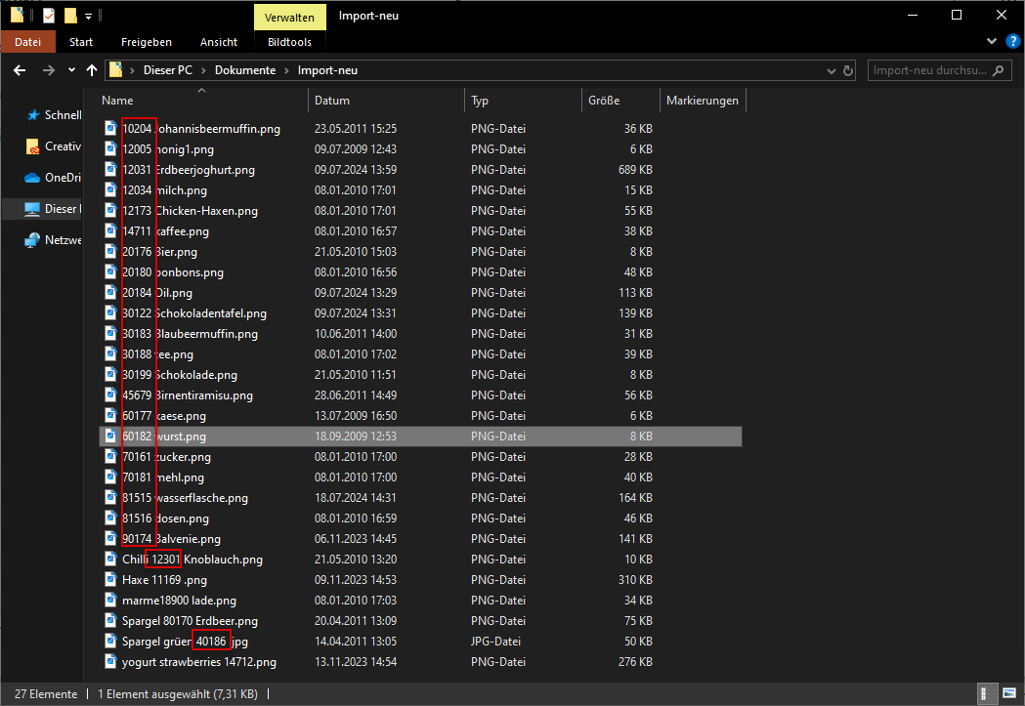This screenshot has height=706, width=1025.
Task: Click the PNG file icon of milch.png
Action: click(x=111, y=190)
